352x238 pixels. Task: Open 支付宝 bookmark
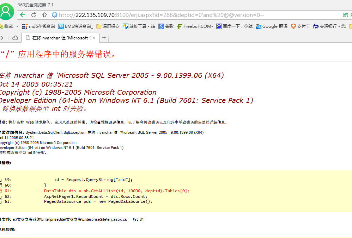pyautogui.click(x=300, y=26)
